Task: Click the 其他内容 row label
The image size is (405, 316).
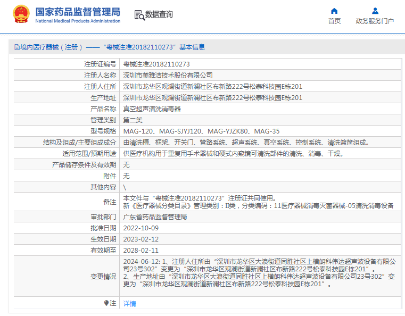Action: [x=103, y=187]
